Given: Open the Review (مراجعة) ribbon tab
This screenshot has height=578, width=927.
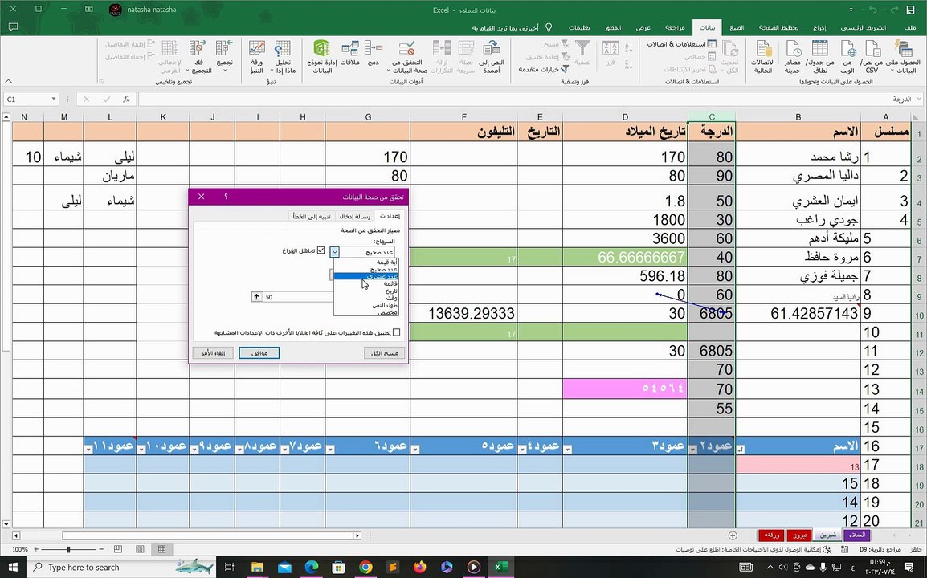Looking at the screenshot, I should [675, 27].
